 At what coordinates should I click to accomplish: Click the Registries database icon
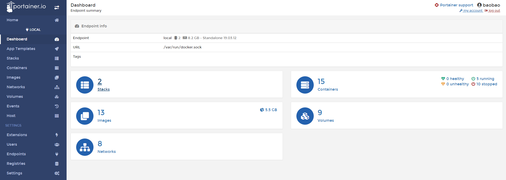tap(57, 164)
